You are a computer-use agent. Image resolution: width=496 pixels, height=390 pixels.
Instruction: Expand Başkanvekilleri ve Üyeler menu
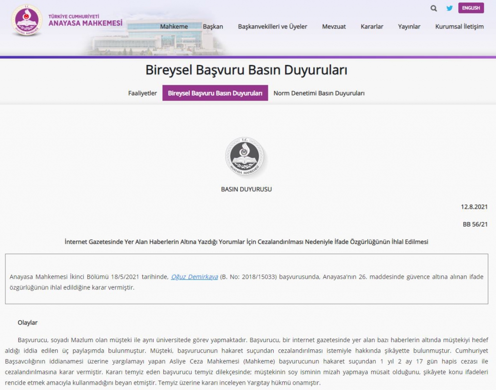272,27
